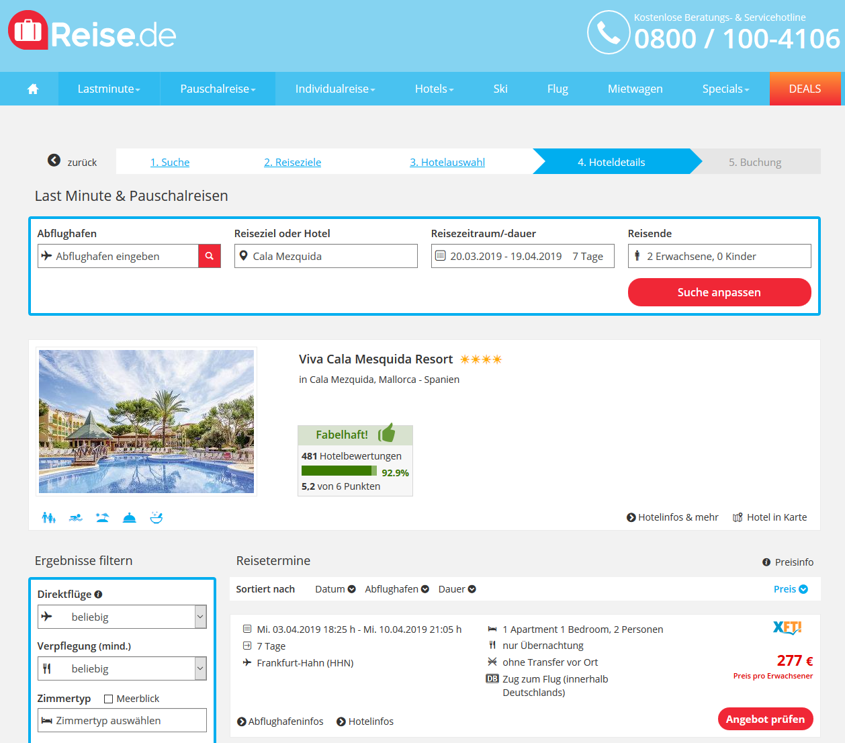Image resolution: width=845 pixels, height=743 pixels.
Task: Click the Zimmertyp auswählen field
Action: pyautogui.click(x=122, y=720)
